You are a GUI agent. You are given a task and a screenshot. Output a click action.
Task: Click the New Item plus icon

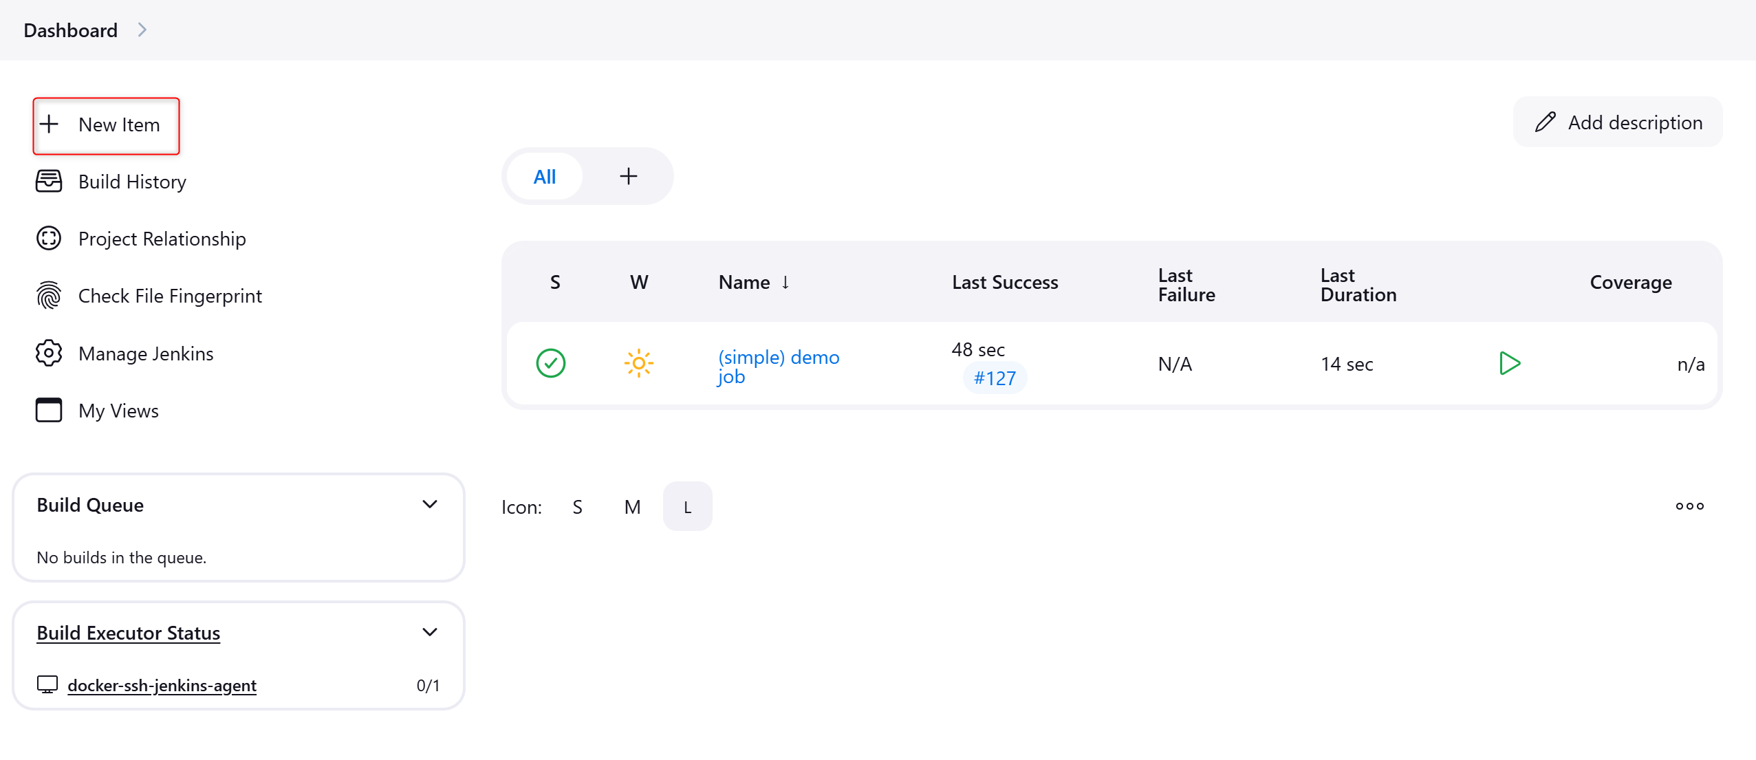pyautogui.click(x=49, y=124)
